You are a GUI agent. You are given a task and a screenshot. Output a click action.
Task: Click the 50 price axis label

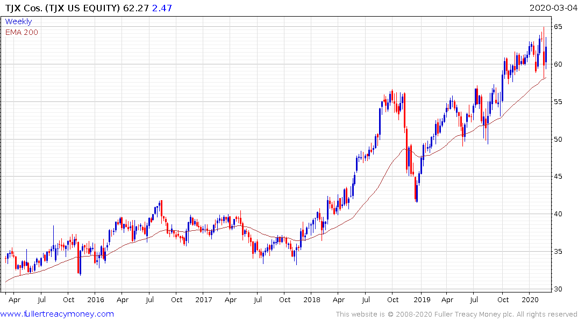(x=558, y=140)
